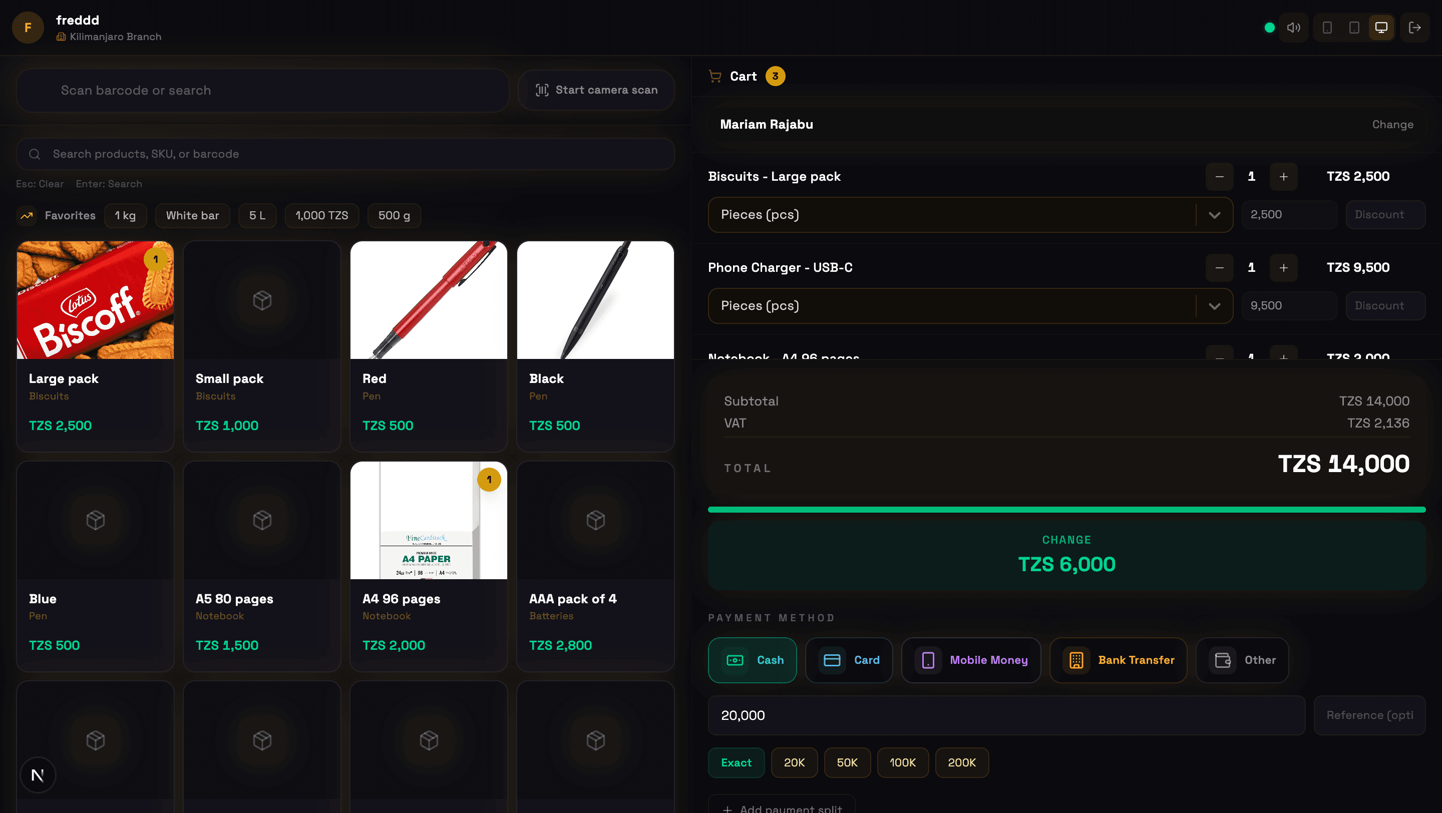Click the TOTAL TZS 14,000 amount

(1343, 464)
